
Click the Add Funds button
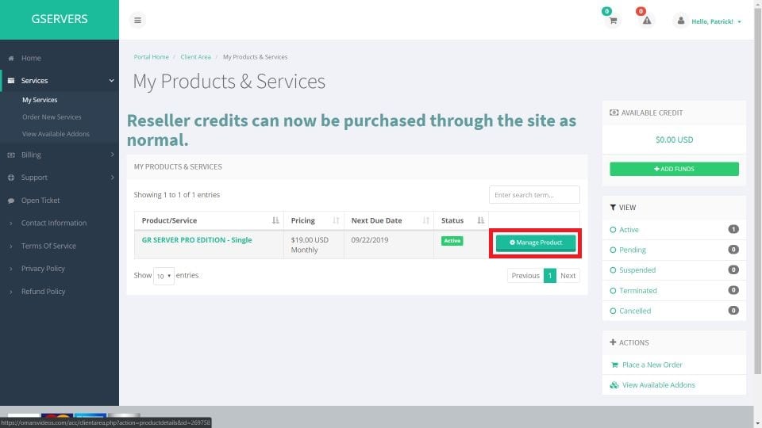pos(674,169)
